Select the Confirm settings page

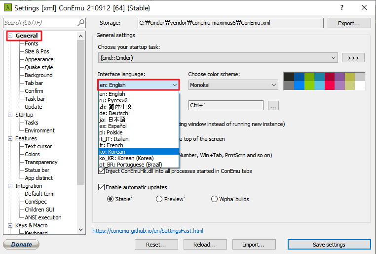click(x=34, y=91)
